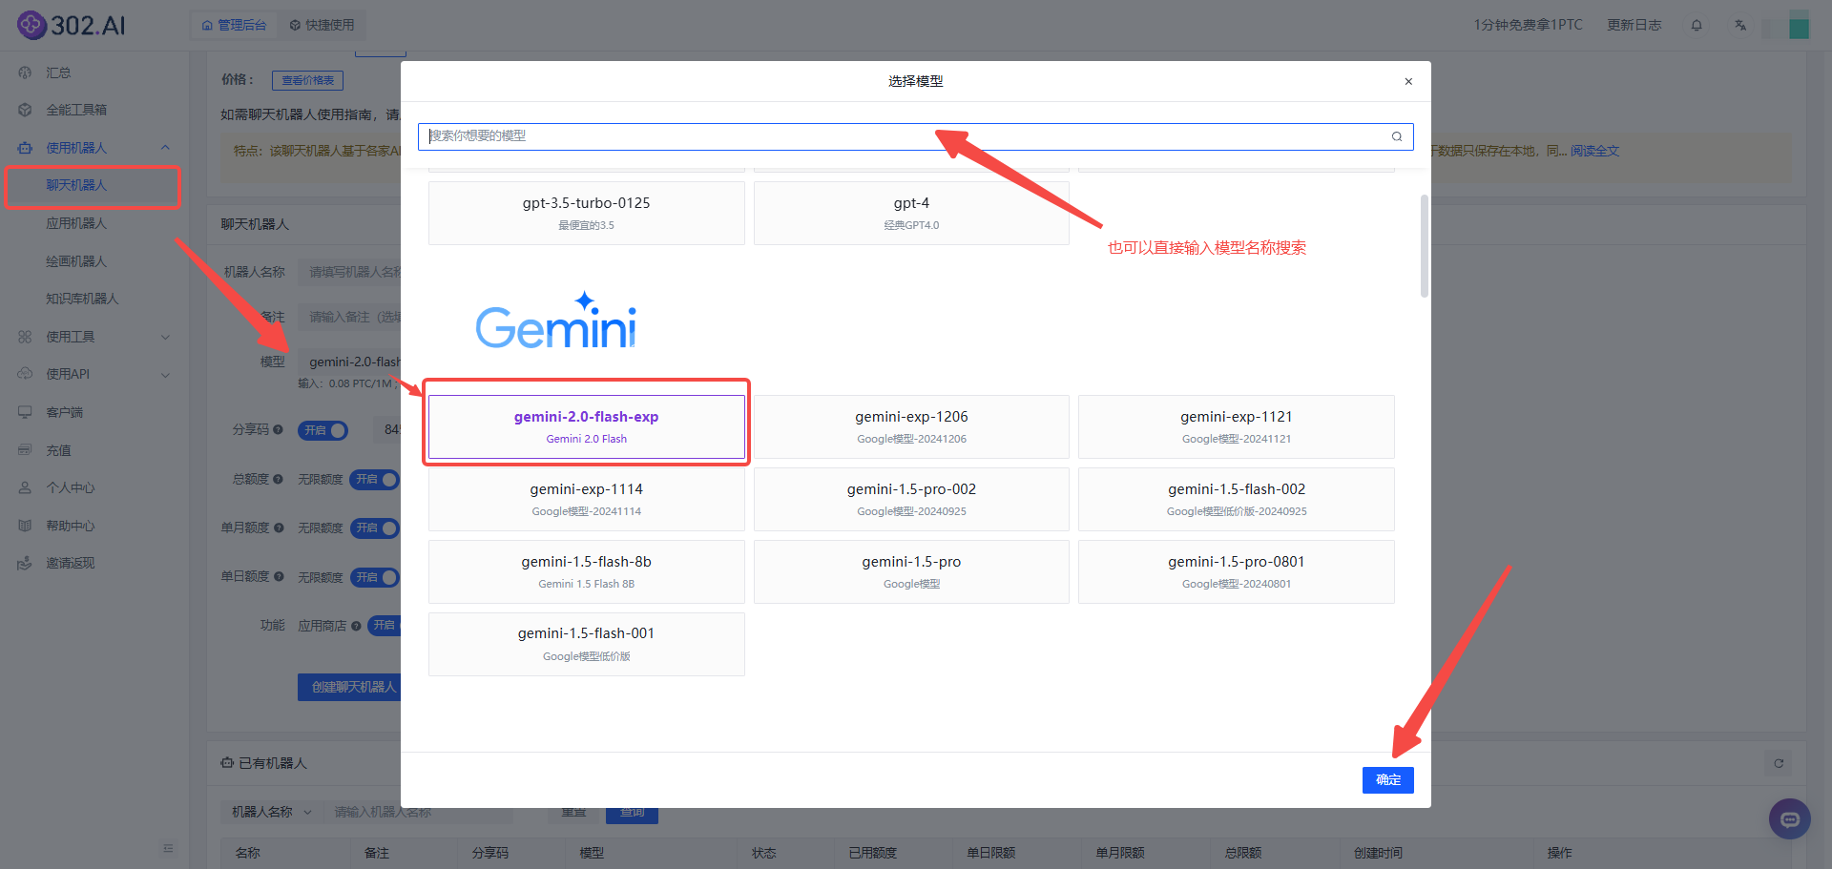The width and height of the screenshot is (1832, 869).
Task: Select the gemini-1.5-pro model card
Action: point(911,571)
